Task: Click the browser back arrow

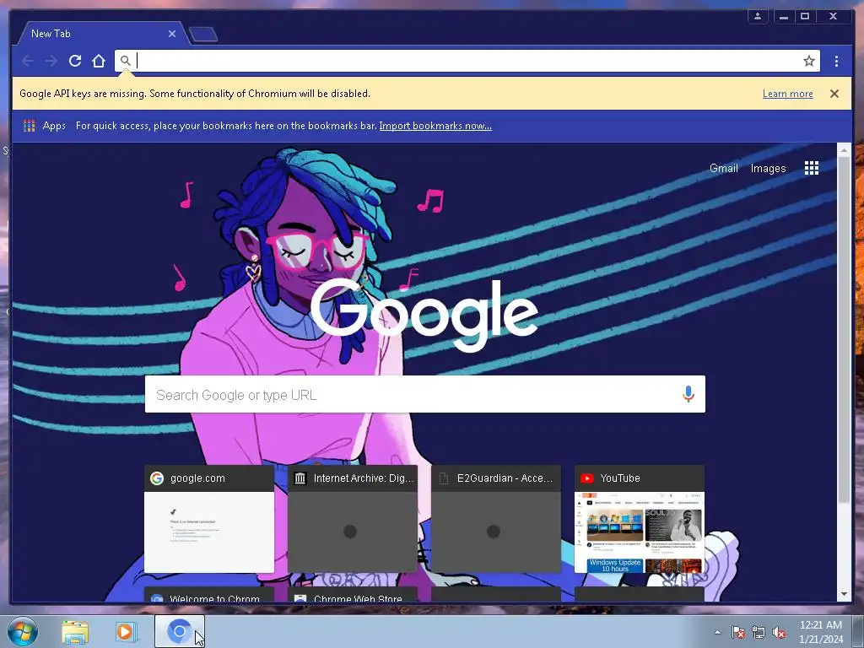Action: [x=28, y=61]
